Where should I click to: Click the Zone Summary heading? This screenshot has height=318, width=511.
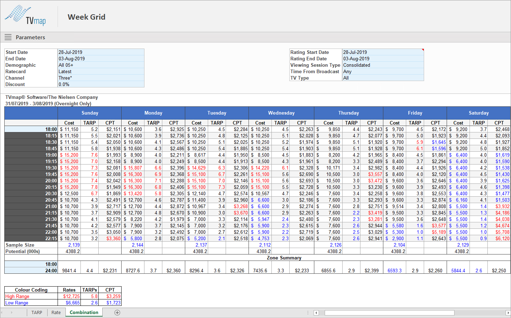[x=284, y=258]
